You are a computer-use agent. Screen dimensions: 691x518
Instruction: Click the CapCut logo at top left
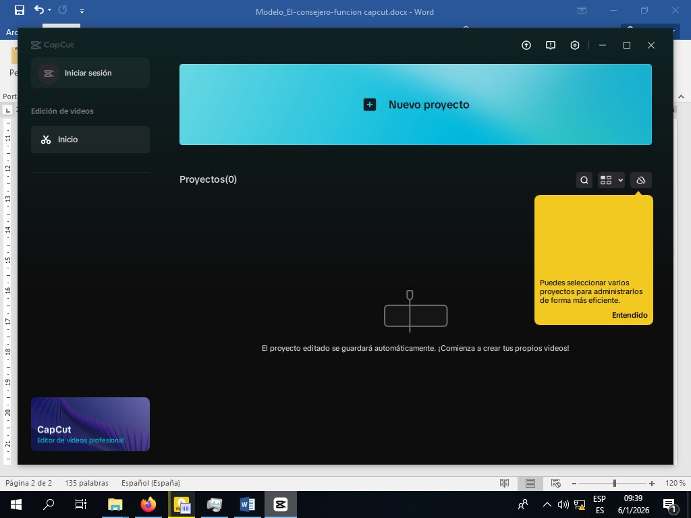[53, 45]
